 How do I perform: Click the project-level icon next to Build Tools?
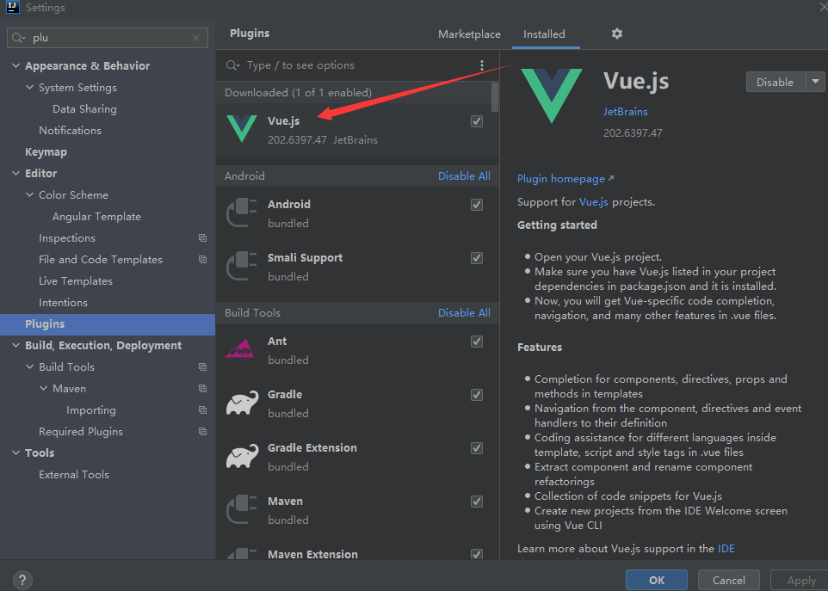[x=202, y=366]
